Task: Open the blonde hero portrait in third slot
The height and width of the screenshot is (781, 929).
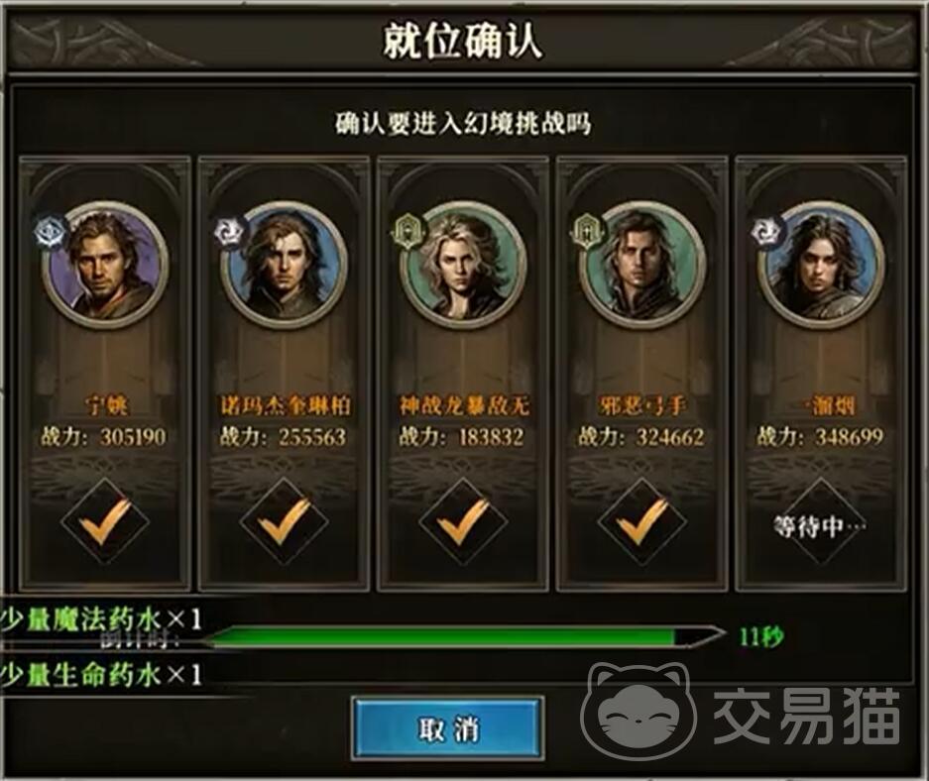Action: point(463,264)
